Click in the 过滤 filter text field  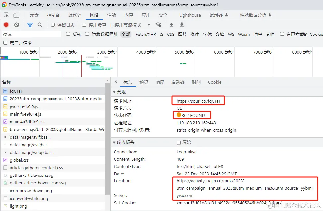pos(32,35)
